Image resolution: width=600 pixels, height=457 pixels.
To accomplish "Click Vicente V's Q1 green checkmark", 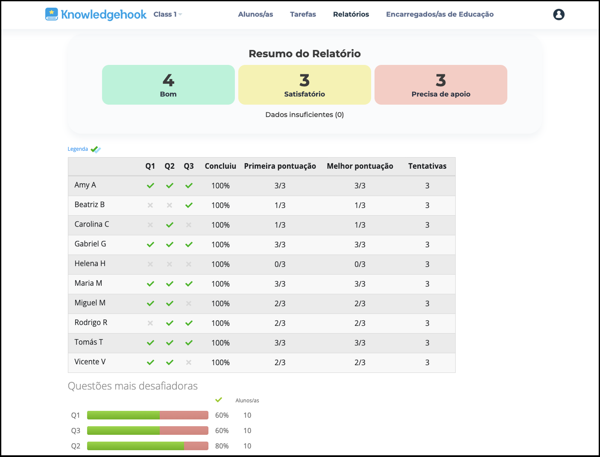I will [150, 363].
